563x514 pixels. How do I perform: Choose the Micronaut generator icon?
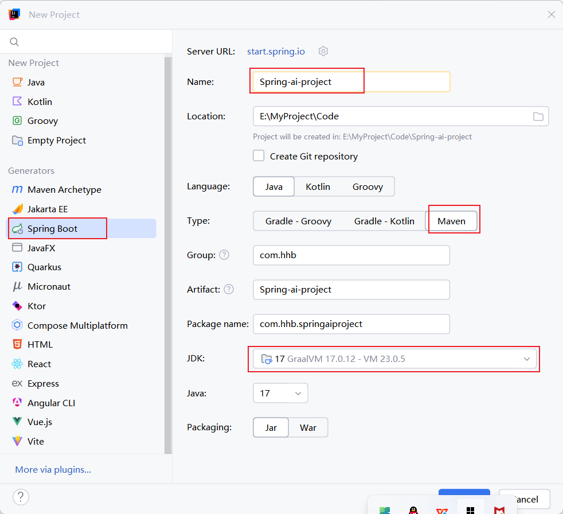17,286
